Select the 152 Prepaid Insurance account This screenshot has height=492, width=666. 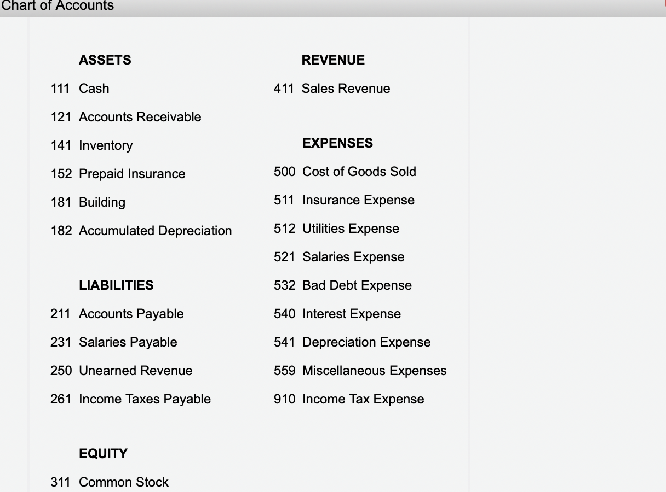(118, 174)
